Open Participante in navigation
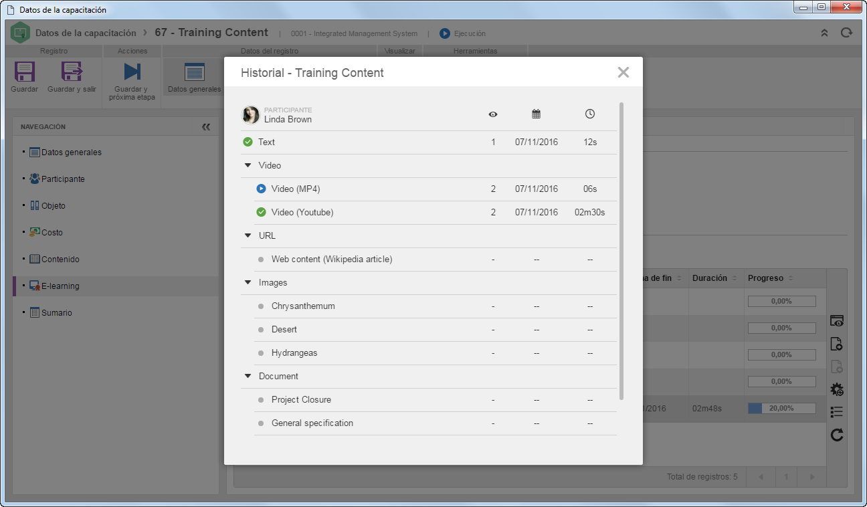 (62, 179)
